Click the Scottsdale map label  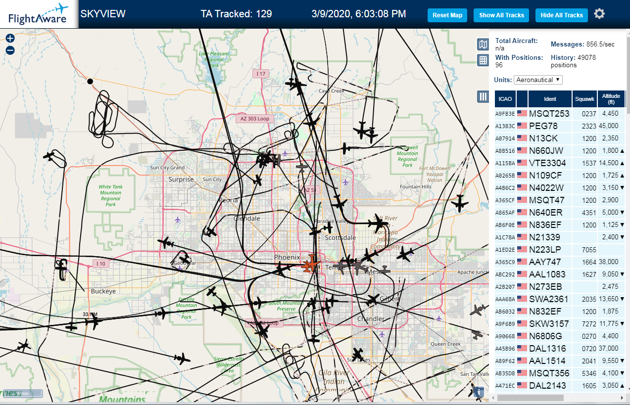click(340, 238)
